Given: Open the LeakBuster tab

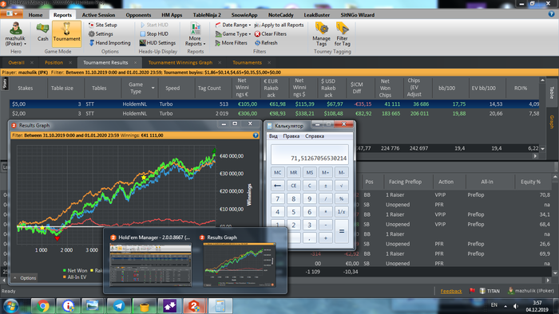Looking at the screenshot, I should click(316, 15).
